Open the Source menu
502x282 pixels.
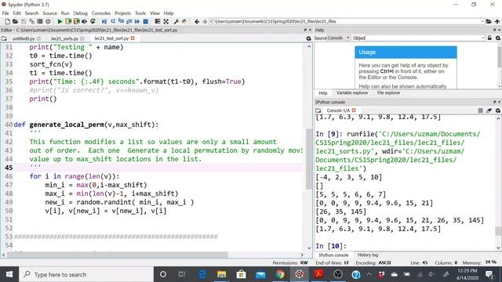pyautogui.click(x=49, y=13)
